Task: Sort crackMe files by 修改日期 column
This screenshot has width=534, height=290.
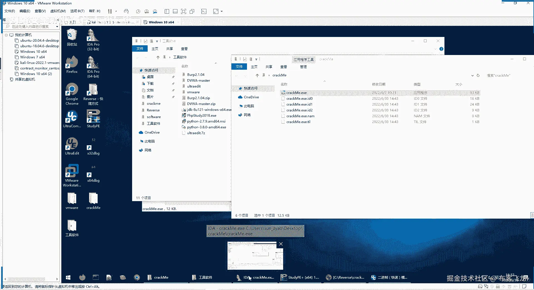Action: [379, 84]
